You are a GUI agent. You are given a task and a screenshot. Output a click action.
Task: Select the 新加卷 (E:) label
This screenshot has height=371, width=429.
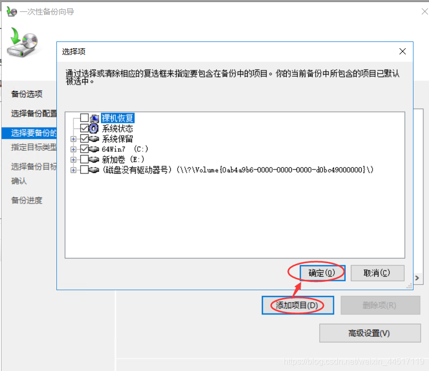click(123, 160)
